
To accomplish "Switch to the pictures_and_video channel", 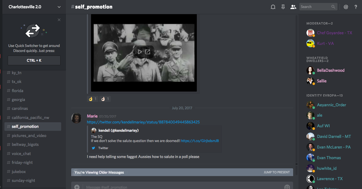I will tap(29, 136).
